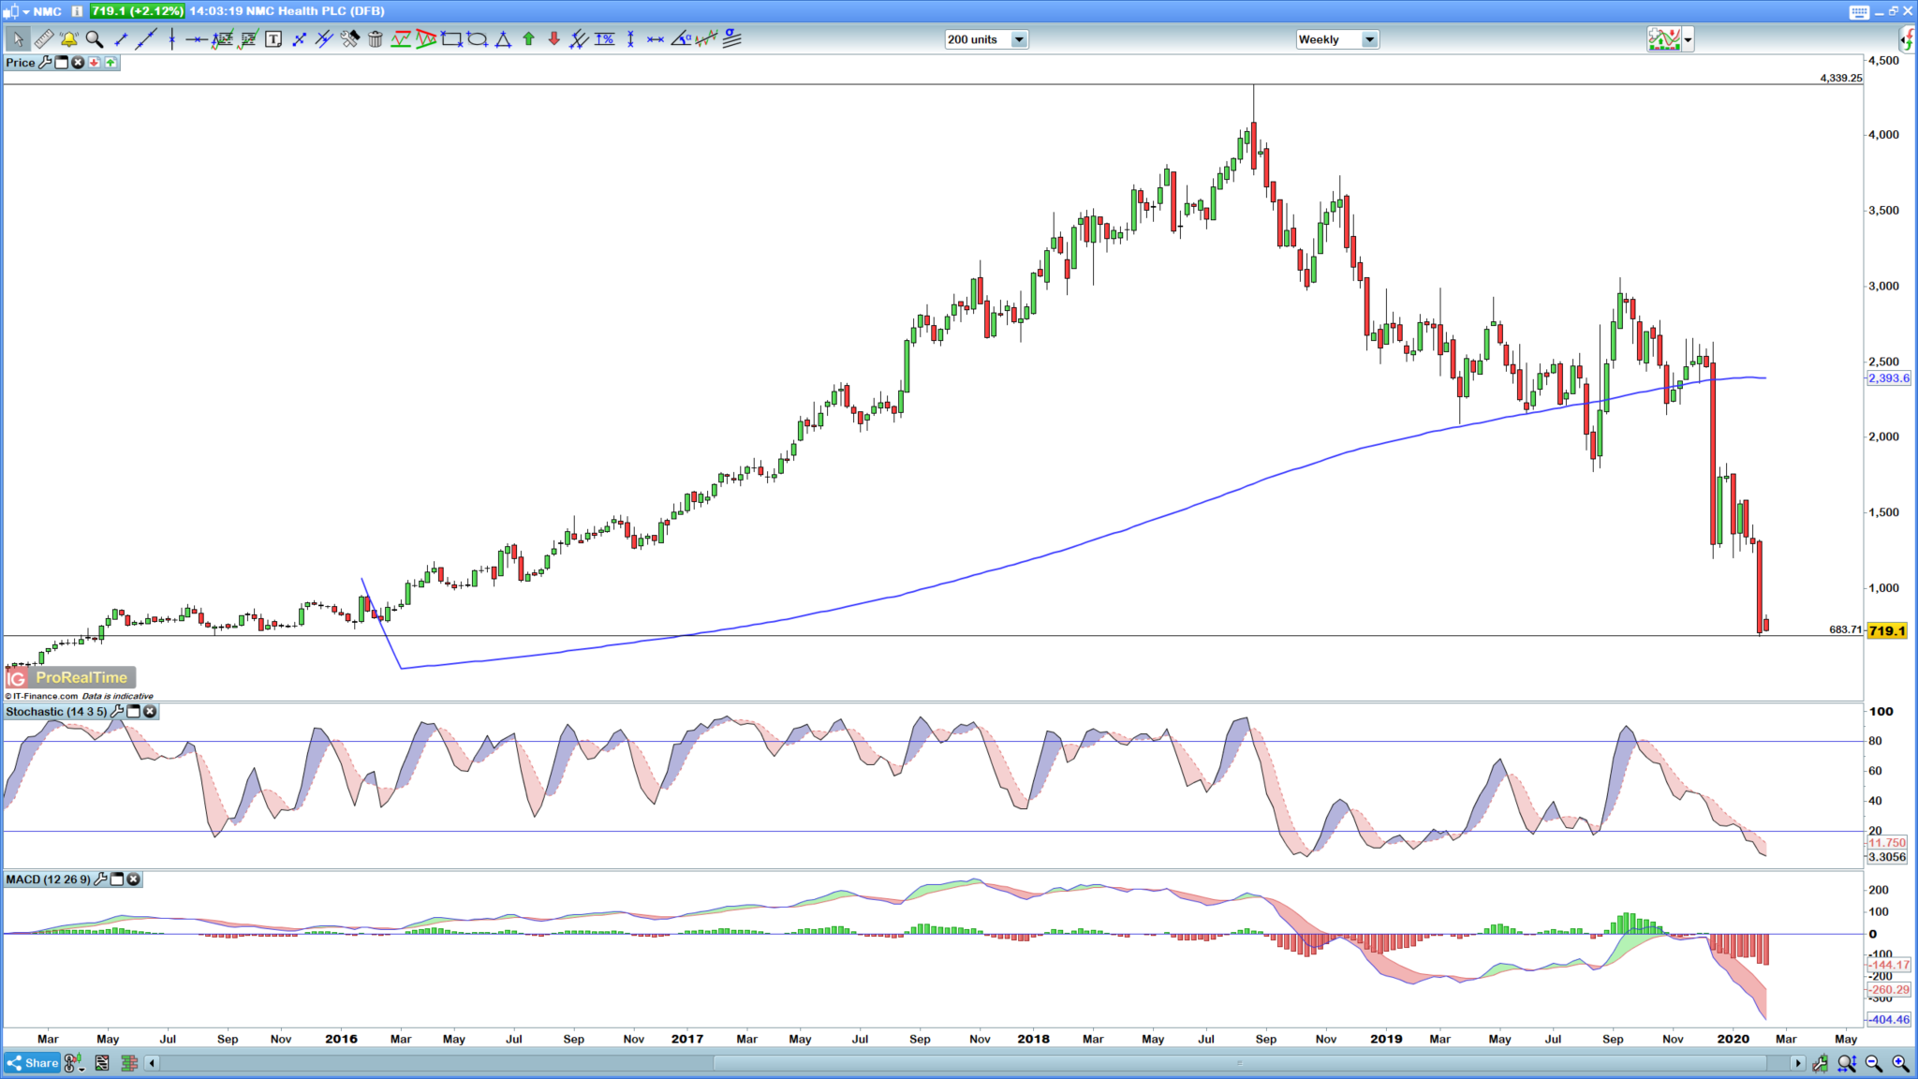Viewport: 1918px width, 1079px height.
Task: Select the green up arrow marker tool
Action: pyautogui.click(x=527, y=39)
